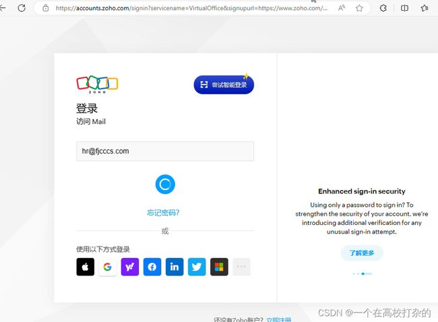Click the browser back arrow
Screen dimensions: 438x322
pyautogui.click(x=3, y=8)
